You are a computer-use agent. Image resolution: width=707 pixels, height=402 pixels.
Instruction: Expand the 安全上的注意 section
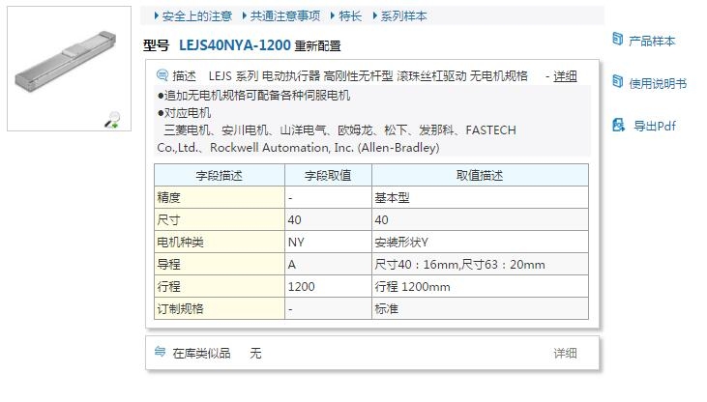pyautogui.click(x=194, y=16)
